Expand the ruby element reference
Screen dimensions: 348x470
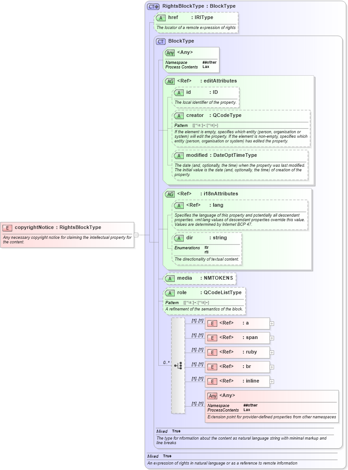pos(272,353)
